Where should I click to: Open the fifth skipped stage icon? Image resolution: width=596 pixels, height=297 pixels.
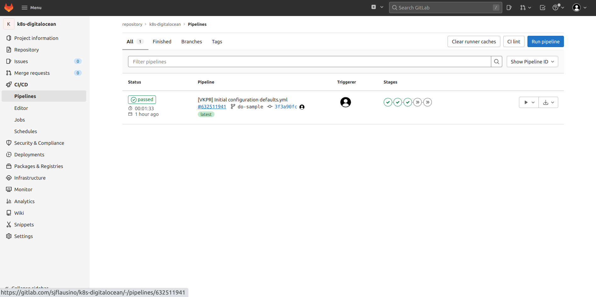click(x=428, y=102)
